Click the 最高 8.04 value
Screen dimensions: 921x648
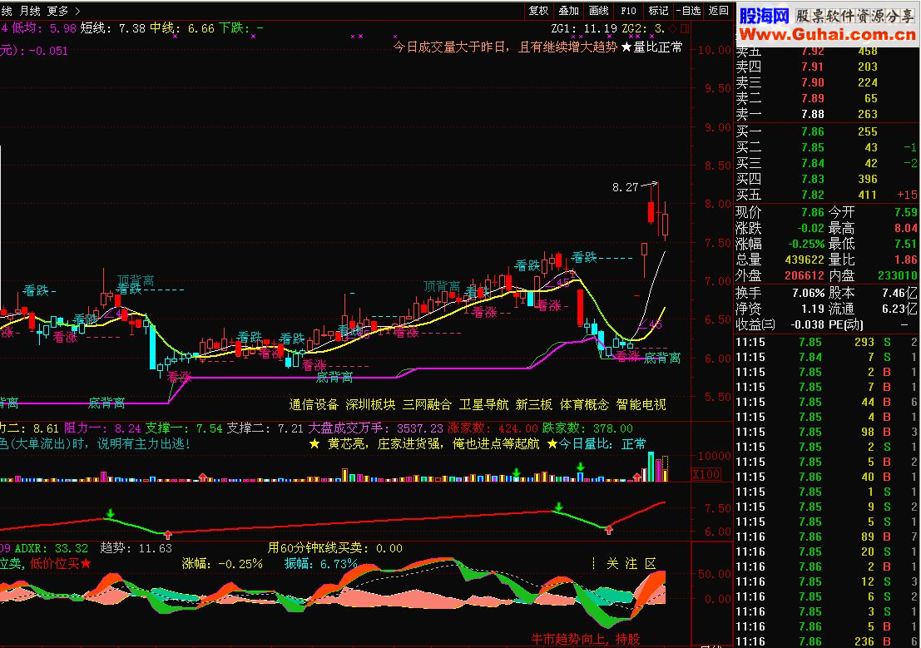coord(906,228)
